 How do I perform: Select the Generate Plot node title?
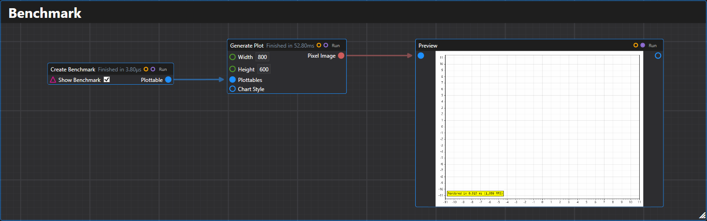(247, 46)
